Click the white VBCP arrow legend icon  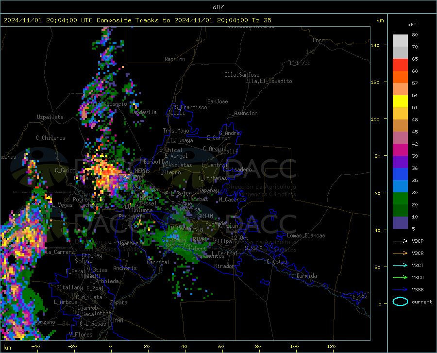400,241
